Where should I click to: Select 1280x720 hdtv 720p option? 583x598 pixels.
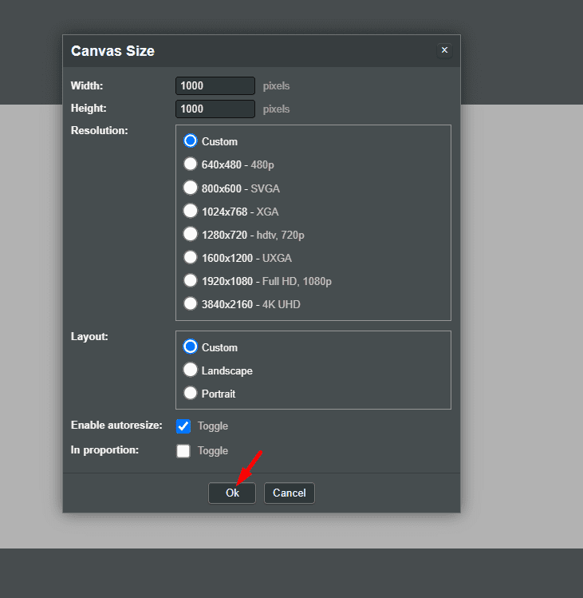[x=191, y=235]
